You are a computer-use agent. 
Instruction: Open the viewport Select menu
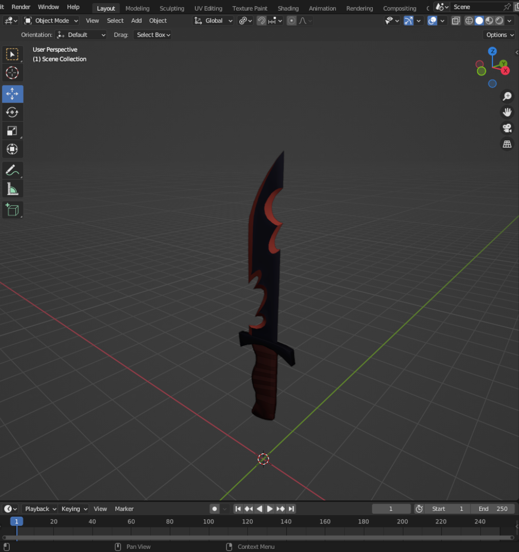point(115,21)
